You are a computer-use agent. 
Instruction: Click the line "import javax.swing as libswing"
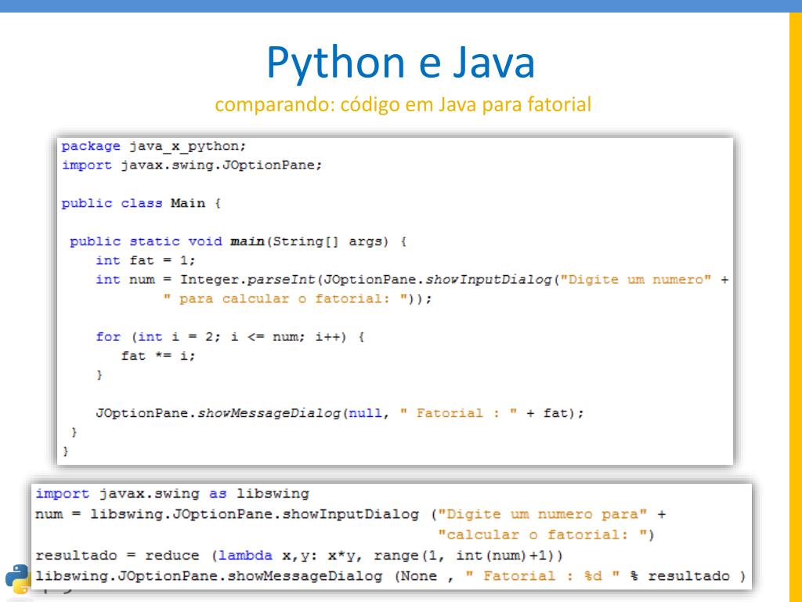pos(172,494)
